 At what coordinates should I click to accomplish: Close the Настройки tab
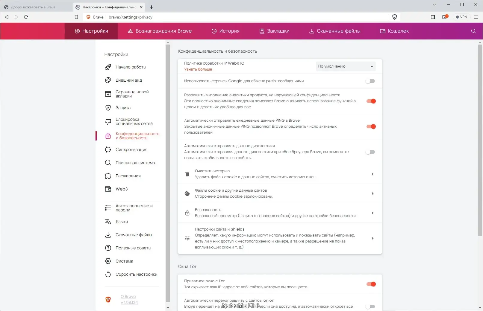point(141,7)
